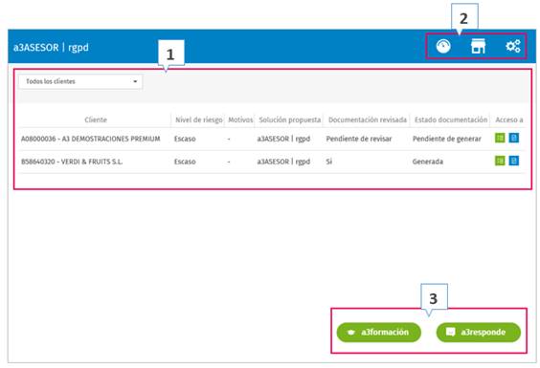
Task: Click green icon for A3 DEMOSTRACIONES PREMIUM row
Action: [500, 138]
